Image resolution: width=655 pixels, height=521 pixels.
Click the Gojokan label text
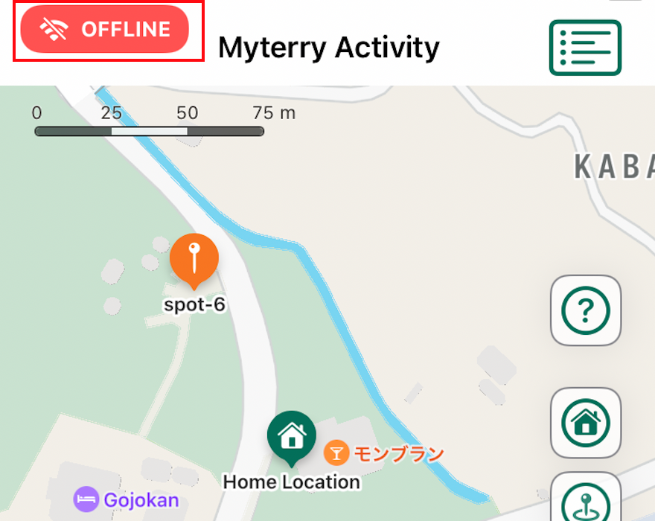point(141,500)
